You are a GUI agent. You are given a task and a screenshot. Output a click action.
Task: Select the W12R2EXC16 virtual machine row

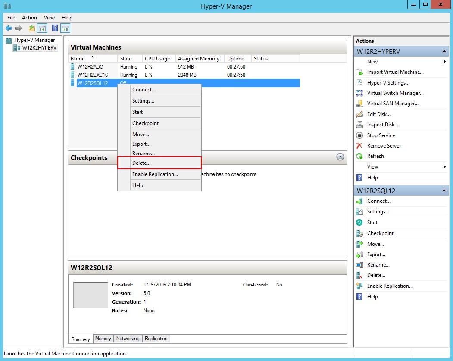tap(185, 75)
